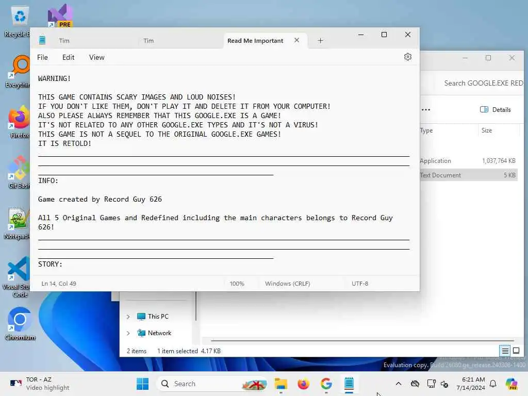Select the Text Document file row
Screen dimensions: 528x396
click(468, 175)
